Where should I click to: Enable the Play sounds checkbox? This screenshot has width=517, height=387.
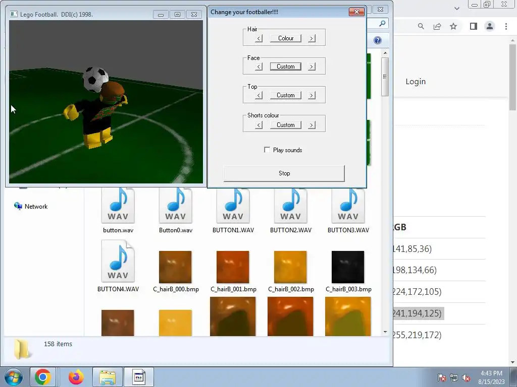tap(267, 150)
